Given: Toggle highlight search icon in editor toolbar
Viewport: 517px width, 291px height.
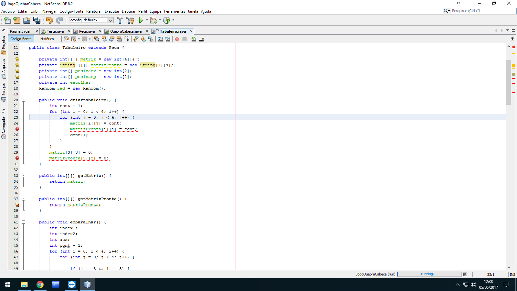Looking at the screenshot, I should coord(119,39).
